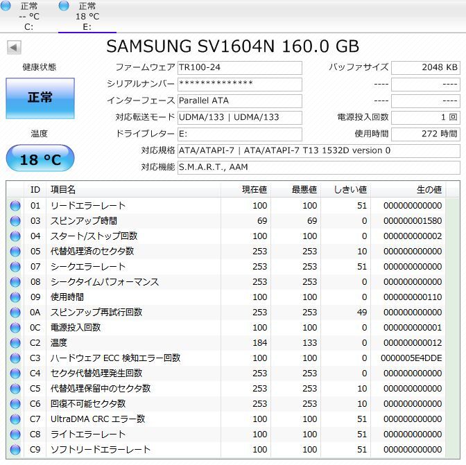Image resolution: width=466 pixels, height=465 pixels.
Task: Select the ソフトリードエラーレート attribute name
Action: (x=101, y=449)
